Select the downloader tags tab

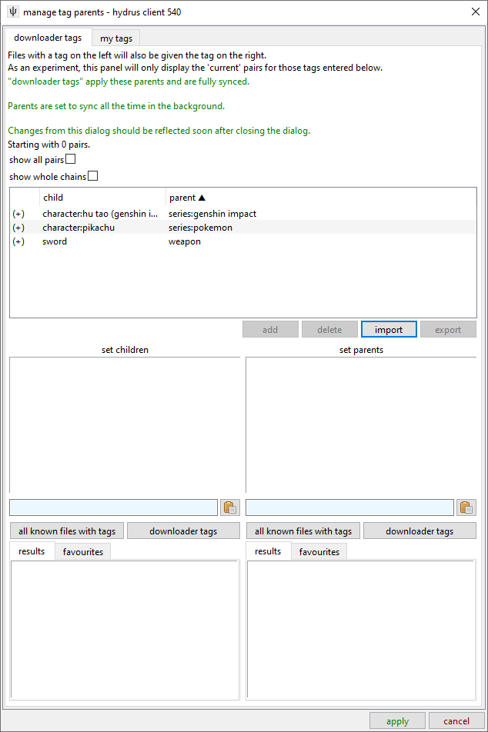click(x=48, y=38)
